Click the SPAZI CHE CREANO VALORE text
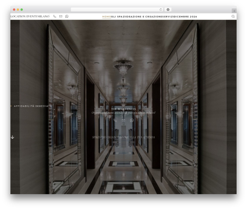The width and height of the screenshot is (247, 209). 123,137
